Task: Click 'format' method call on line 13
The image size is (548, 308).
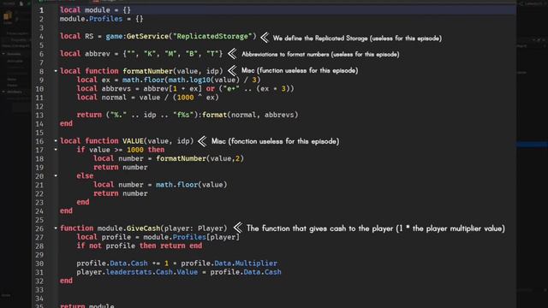Action: 214,115
